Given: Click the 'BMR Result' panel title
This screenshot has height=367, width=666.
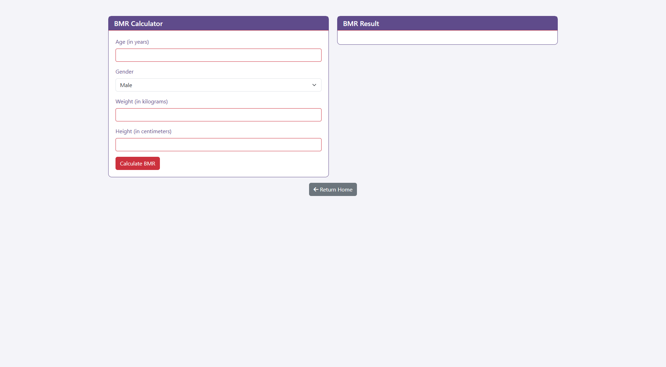Looking at the screenshot, I should (x=361, y=24).
